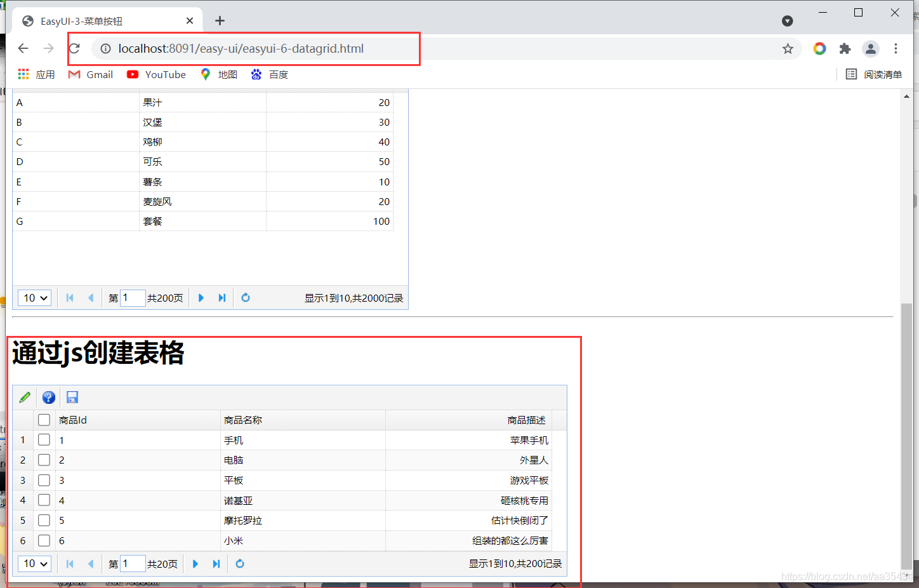This screenshot has height=588, width=919.
Task: Toggle the select-all checkbox in header
Action: [44, 420]
